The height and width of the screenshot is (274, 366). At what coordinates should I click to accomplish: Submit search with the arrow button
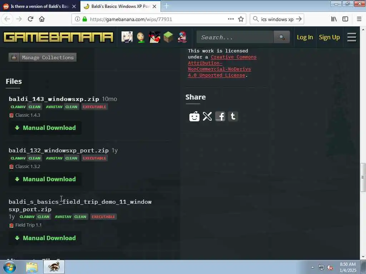coord(299,19)
